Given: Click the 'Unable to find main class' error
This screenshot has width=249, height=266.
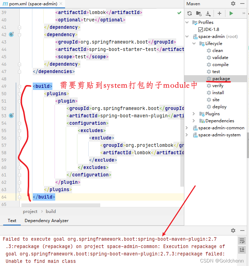Looking at the screenshot, I should (x=41, y=261).
